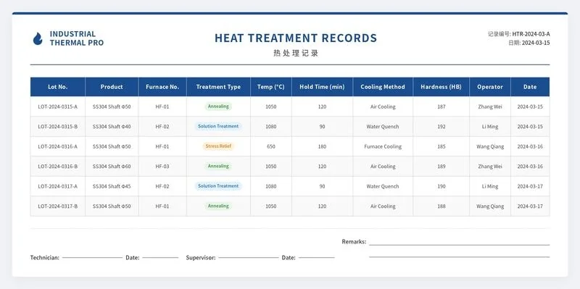Click Solution Treatment badge in LOT-2024-0317-A row

[218, 186]
